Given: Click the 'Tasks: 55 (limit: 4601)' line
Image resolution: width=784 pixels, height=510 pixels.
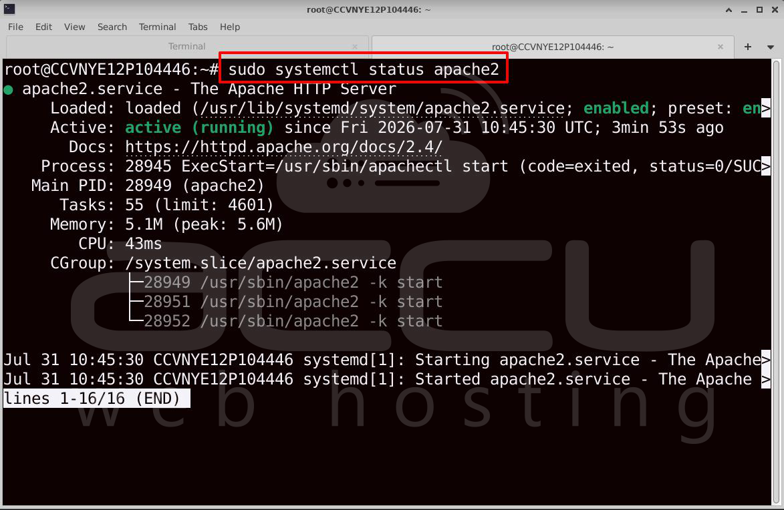Looking at the screenshot, I should (166, 206).
